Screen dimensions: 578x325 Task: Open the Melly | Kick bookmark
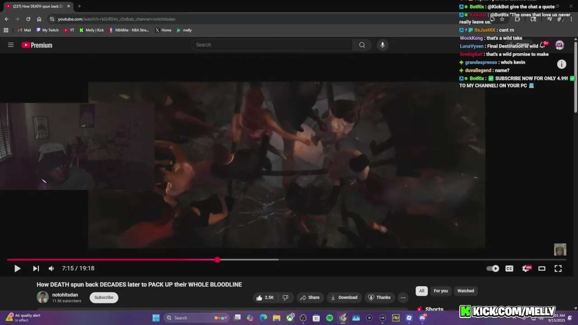pyautogui.click(x=92, y=30)
